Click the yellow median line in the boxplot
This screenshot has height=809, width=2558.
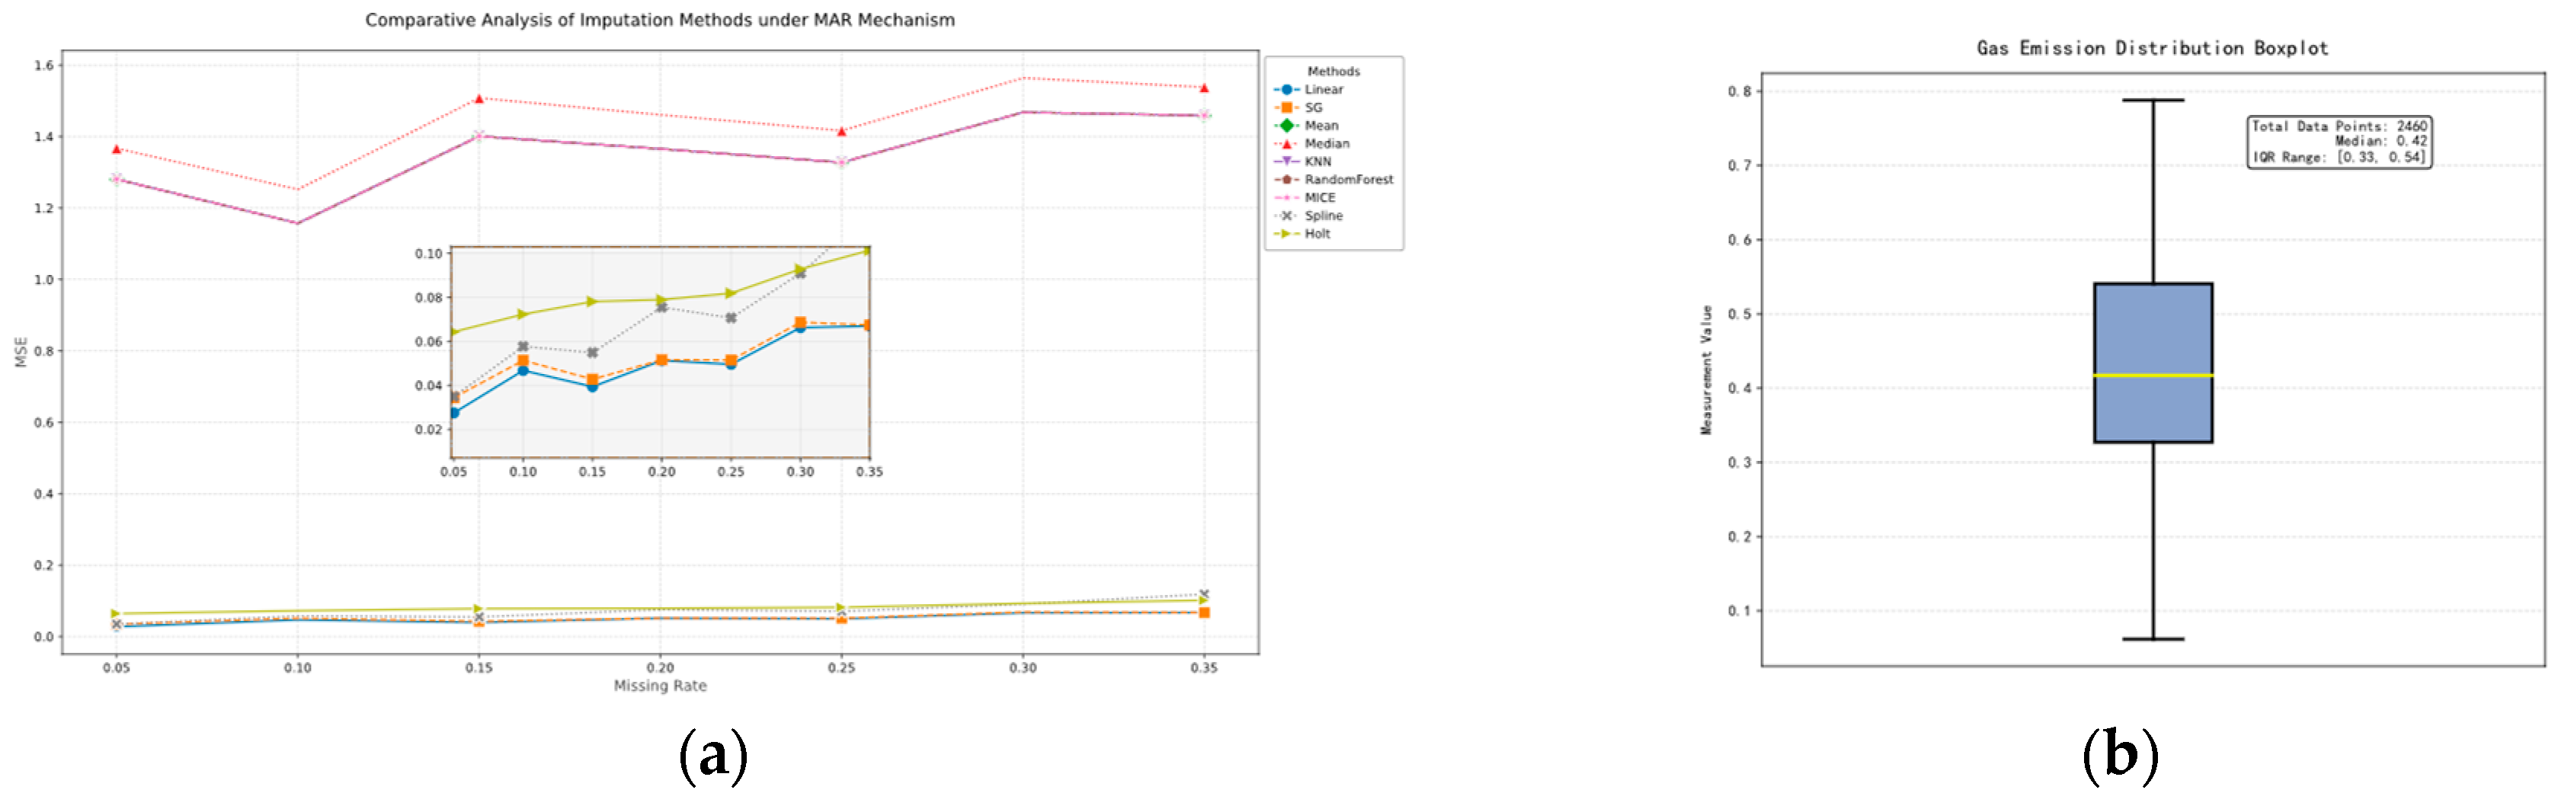tap(2153, 376)
